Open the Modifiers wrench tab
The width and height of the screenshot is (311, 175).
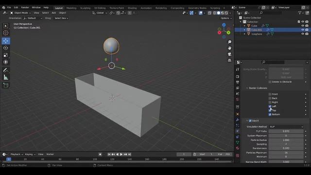(238, 120)
